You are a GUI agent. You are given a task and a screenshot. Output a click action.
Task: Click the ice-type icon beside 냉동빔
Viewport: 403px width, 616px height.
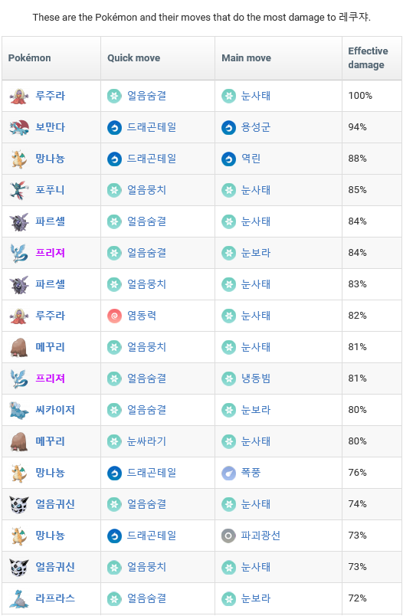pos(228,378)
